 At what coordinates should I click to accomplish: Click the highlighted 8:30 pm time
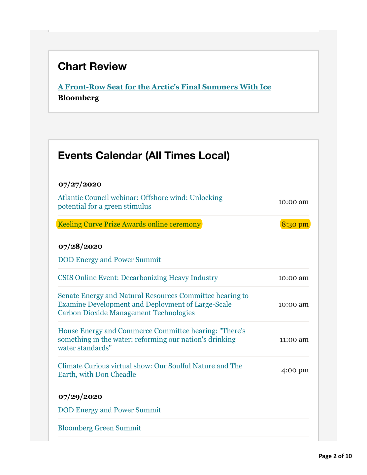(295, 224)
